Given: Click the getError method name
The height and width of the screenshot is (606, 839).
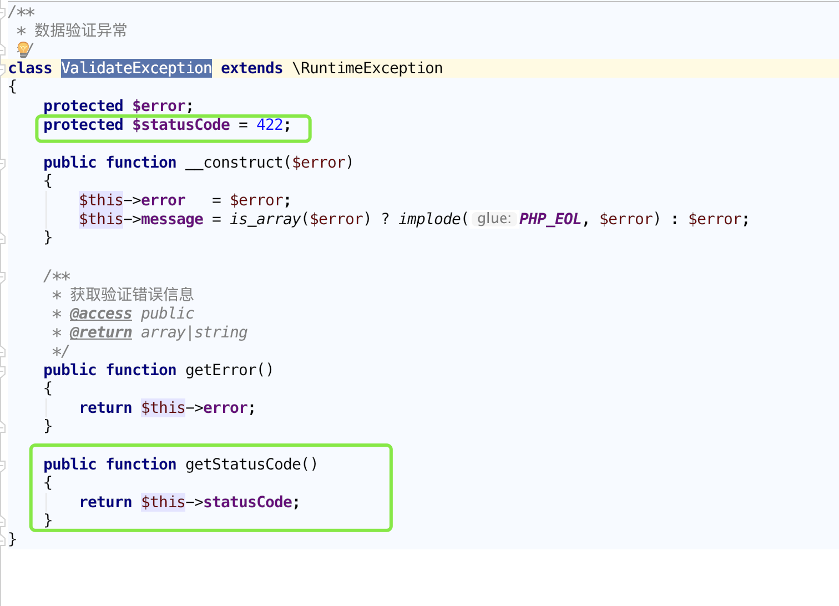Looking at the screenshot, I should (x=221, y=370).
